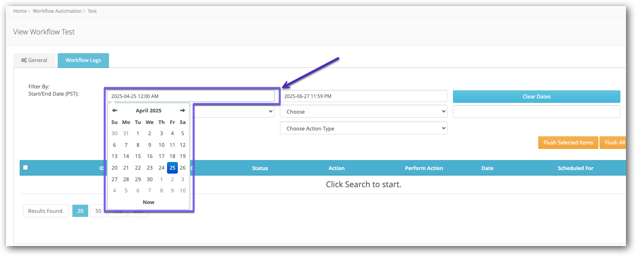Image resolution: width=636 pixels, height=256 pixels.
Task: Pick April 23 in the calendar
Action: [x=149, y=168]
